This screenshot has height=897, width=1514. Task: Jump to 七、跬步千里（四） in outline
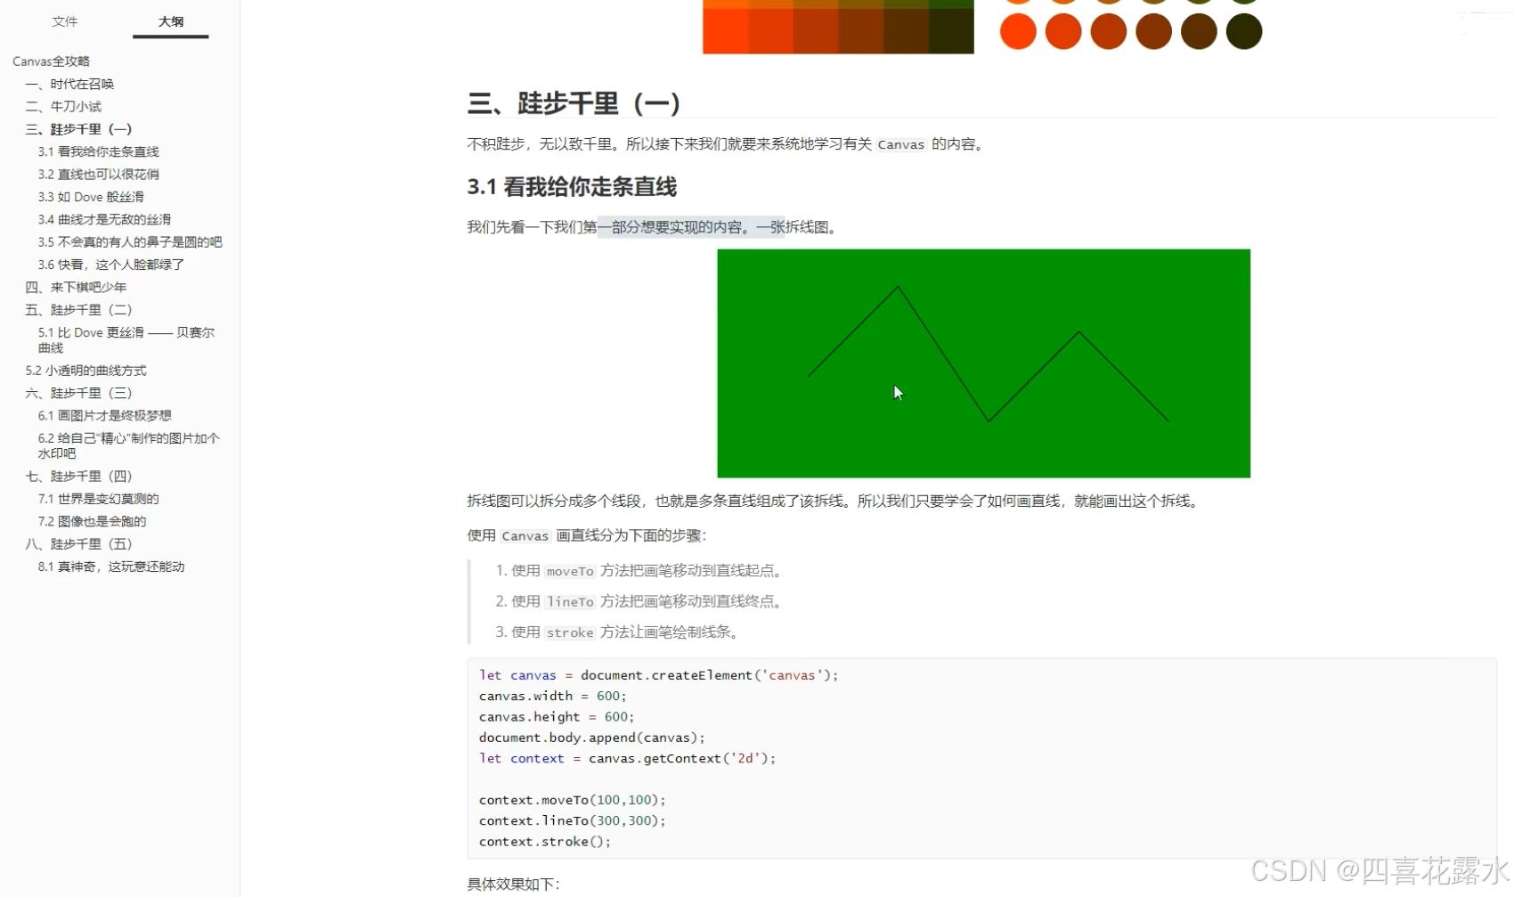[x=78, y=477]
